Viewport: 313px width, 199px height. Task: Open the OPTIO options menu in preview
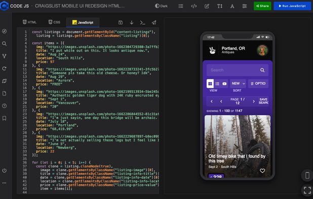(x=258, y=83)
